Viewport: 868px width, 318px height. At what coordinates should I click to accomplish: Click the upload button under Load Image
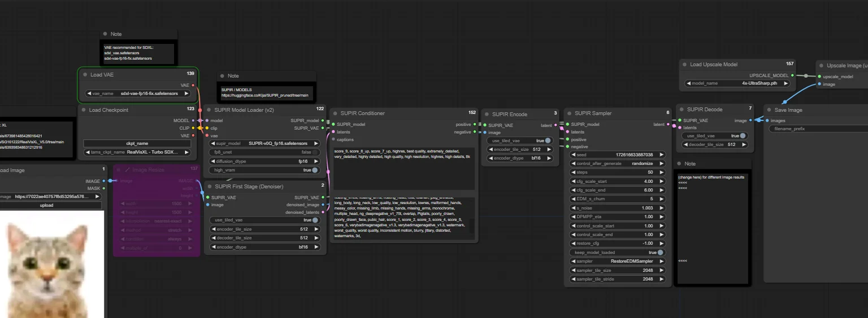pos(47,206)
